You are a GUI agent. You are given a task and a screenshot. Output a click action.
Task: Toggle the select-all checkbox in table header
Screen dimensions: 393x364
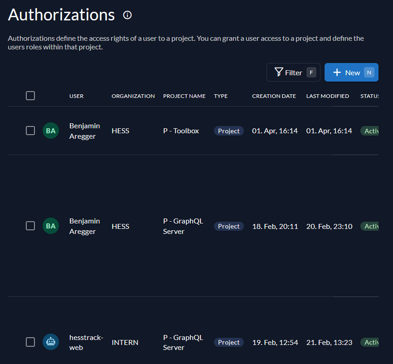(30, 96)
